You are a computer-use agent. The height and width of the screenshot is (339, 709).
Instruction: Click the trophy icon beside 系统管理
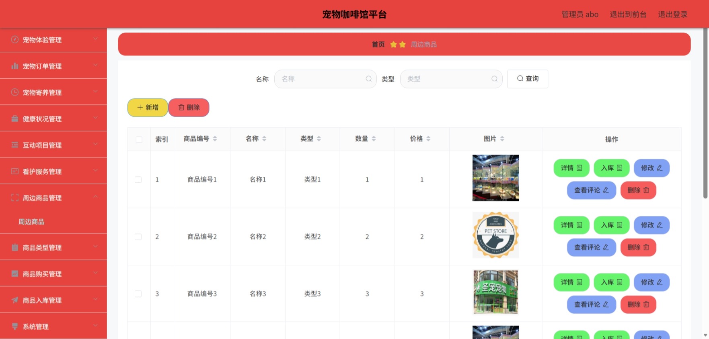point(15,326)
